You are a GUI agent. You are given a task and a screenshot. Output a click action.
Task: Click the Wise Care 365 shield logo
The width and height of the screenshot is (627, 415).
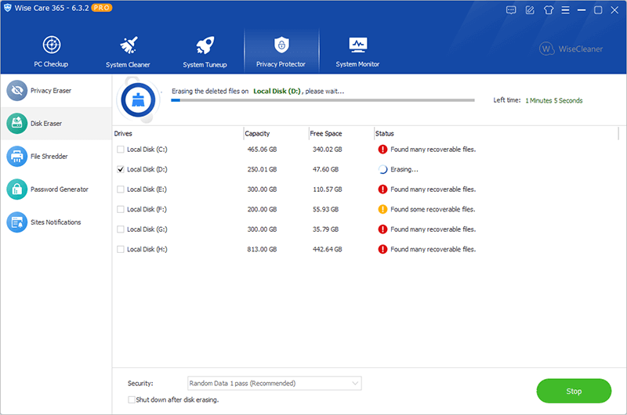coord(8,8)
